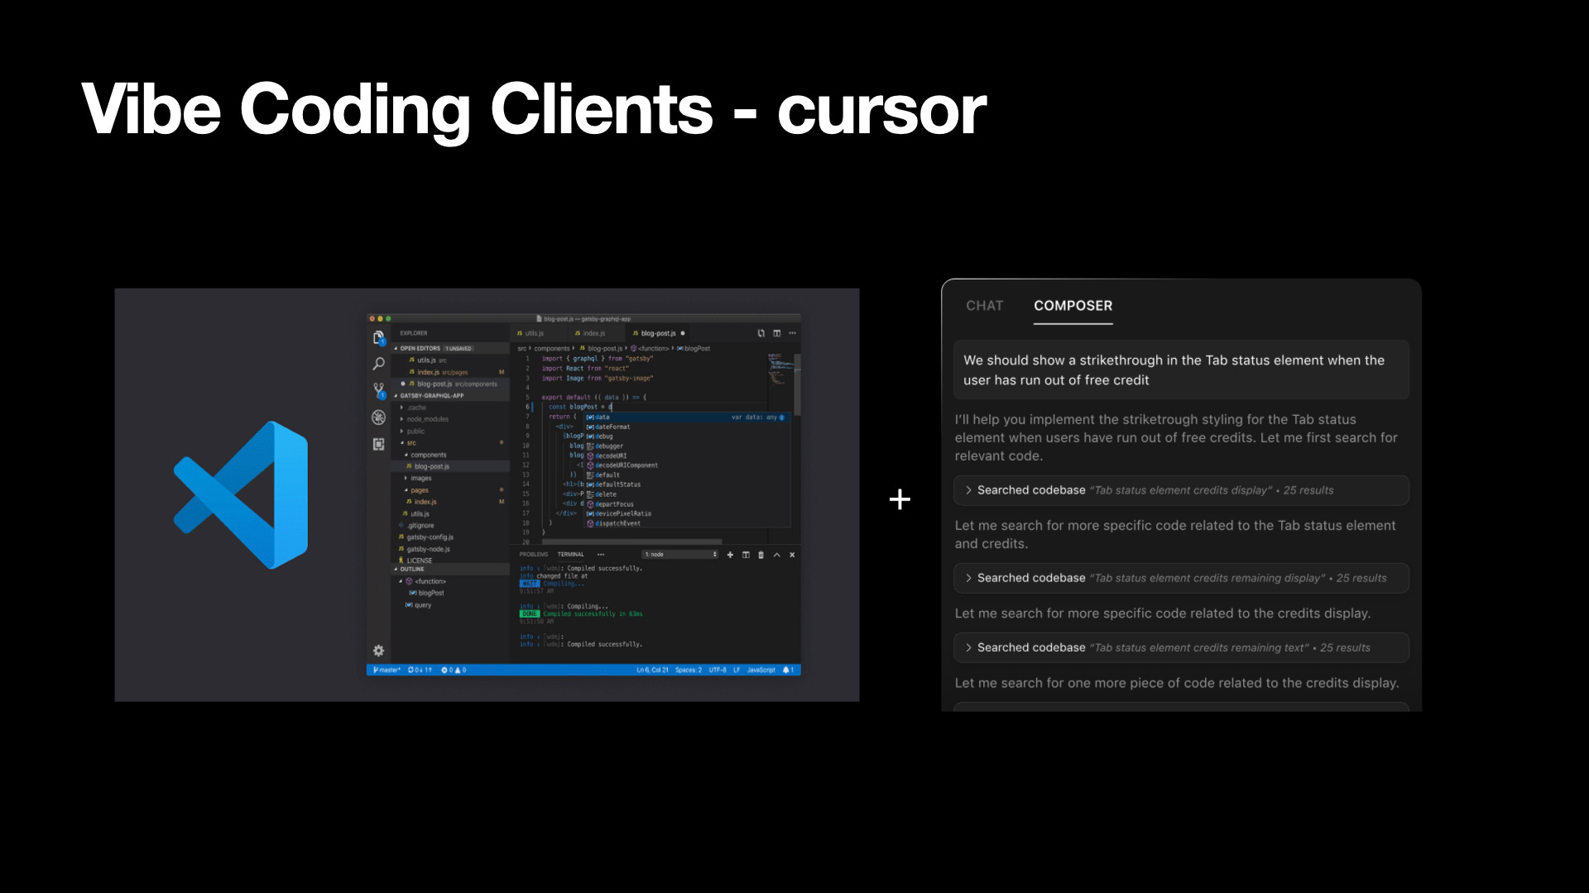Screen dimensions: 1589x893
Task: Choose 'dateFormat' autocomplete suggestion
Action: (687, 427)
